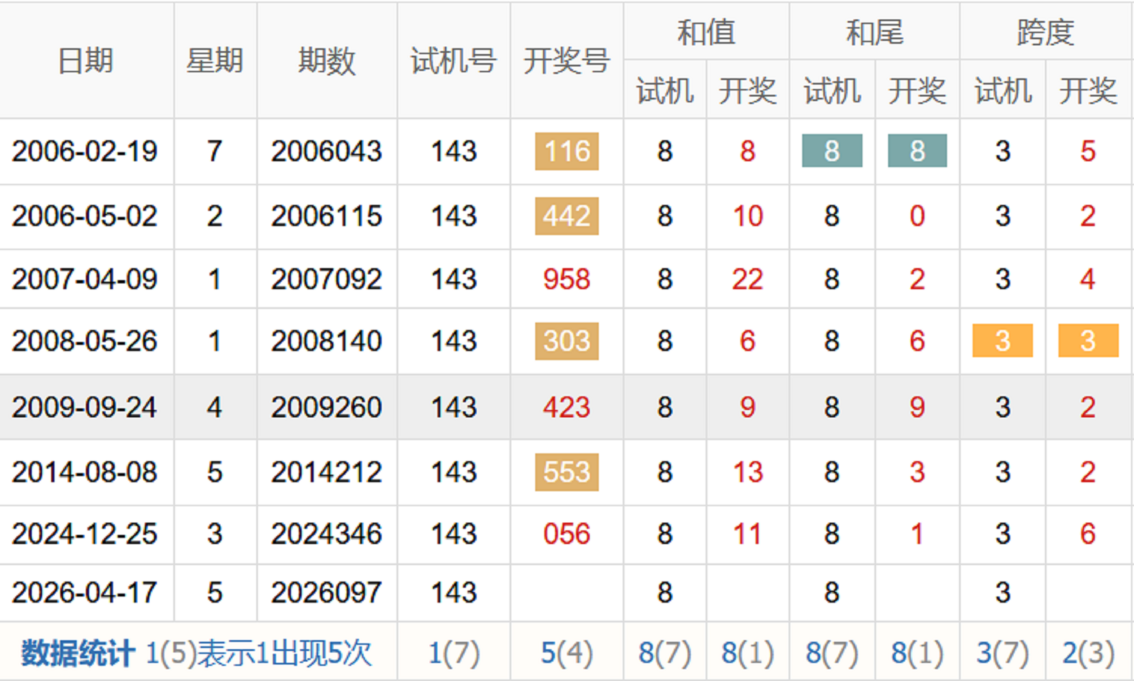This screenshot has width=1134, height=681.
Task: Click the highlighted winning number 303
Action: pos(566,341)
